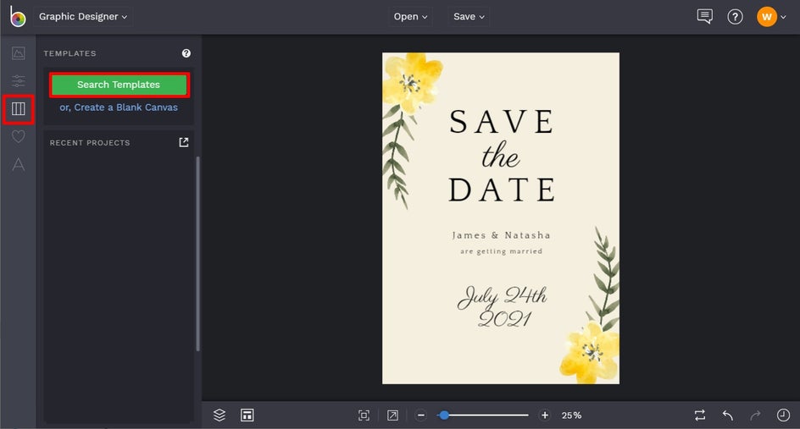This screenshot has height=429, width=800.
Task: Open the Open menu dropdown
Action: click(411, 17)
